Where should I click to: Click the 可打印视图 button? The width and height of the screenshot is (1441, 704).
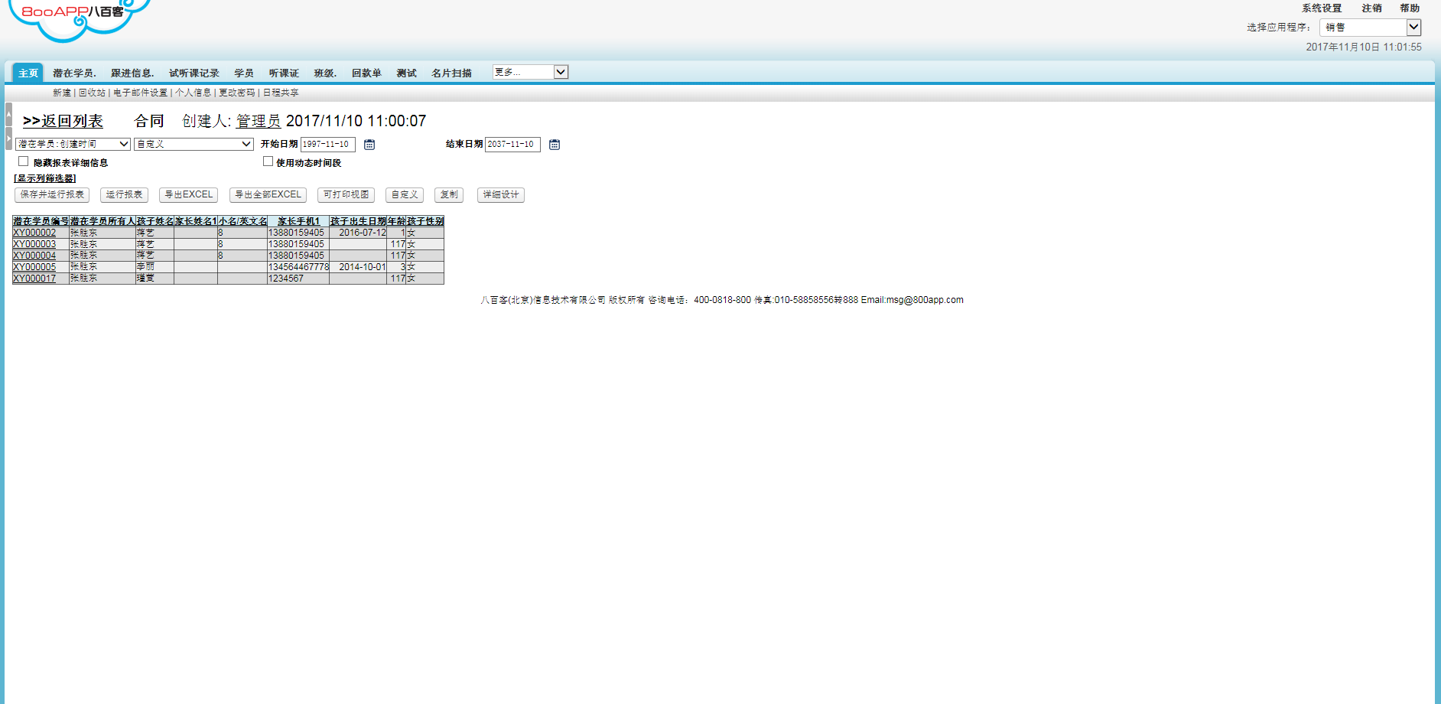point(346,195)
